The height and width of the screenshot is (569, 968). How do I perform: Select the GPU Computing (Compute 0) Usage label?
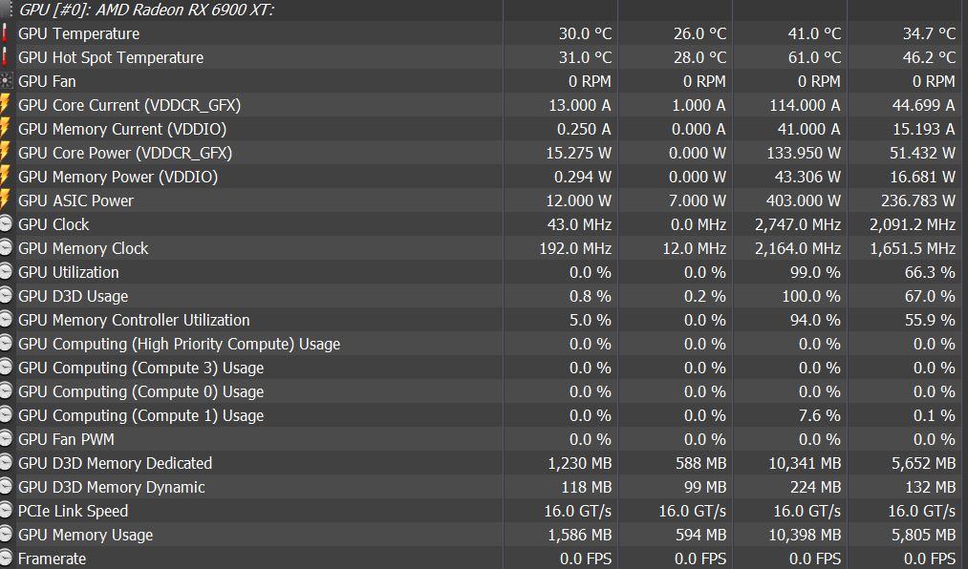coord(140,392)
